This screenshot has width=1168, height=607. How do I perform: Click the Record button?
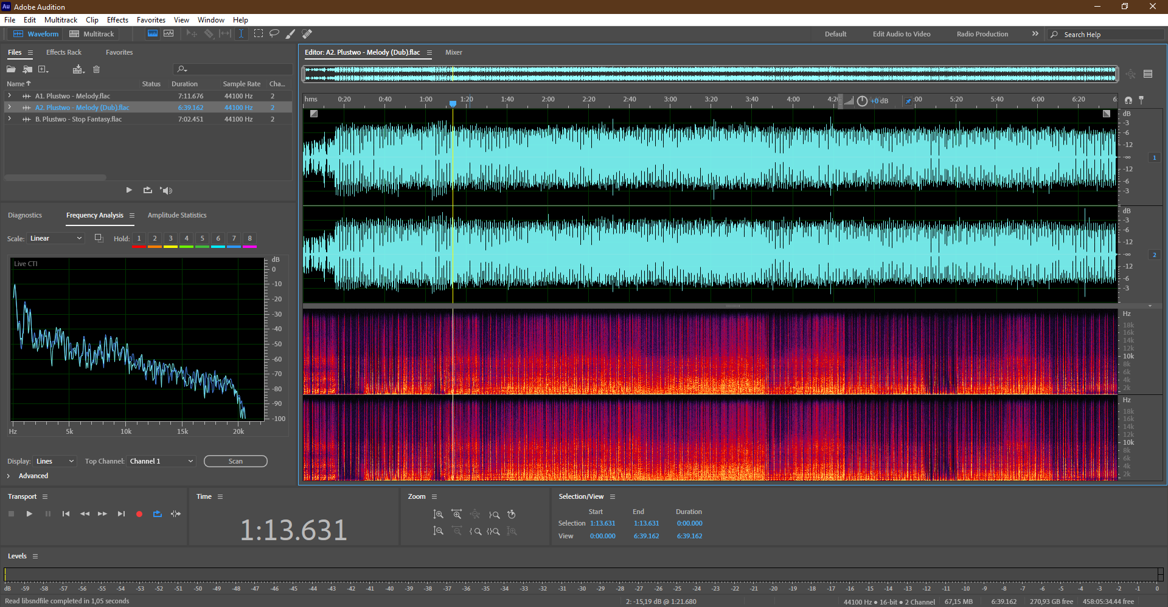point(139,514)
